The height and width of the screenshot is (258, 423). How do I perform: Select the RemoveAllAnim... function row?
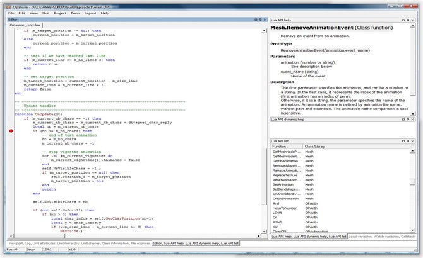286,166
